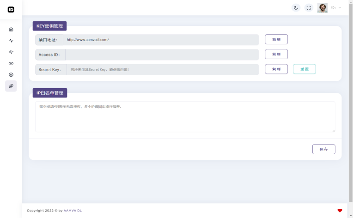Screen dimensions: 353x218
Task: Select the circular target icon in sidebar
Action: 11,74
